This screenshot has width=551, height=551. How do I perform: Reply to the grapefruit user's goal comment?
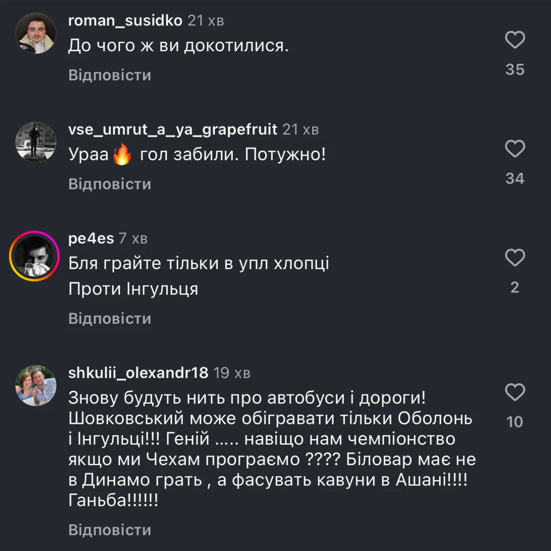(x=110, y=184)
